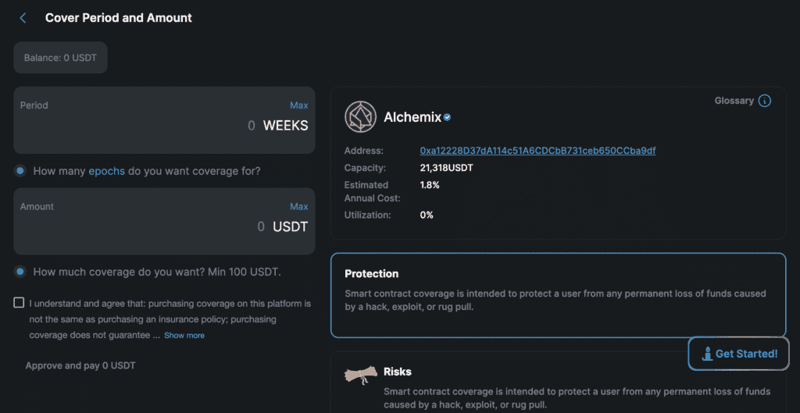Click Max for the Period field

[x=298, y=105]
